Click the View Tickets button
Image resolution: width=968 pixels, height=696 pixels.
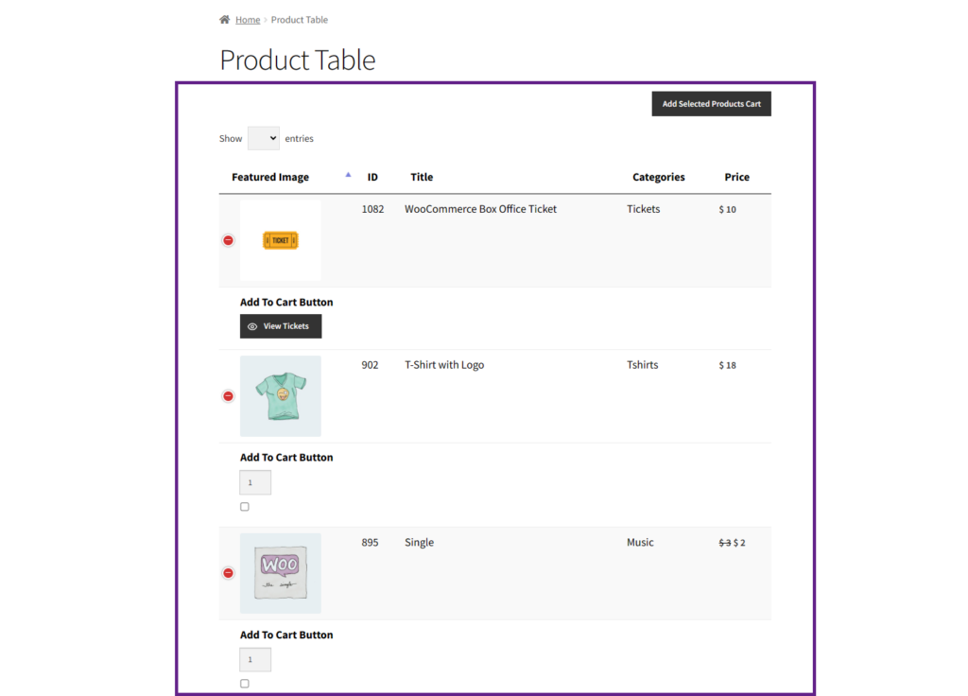pos(281,326)
